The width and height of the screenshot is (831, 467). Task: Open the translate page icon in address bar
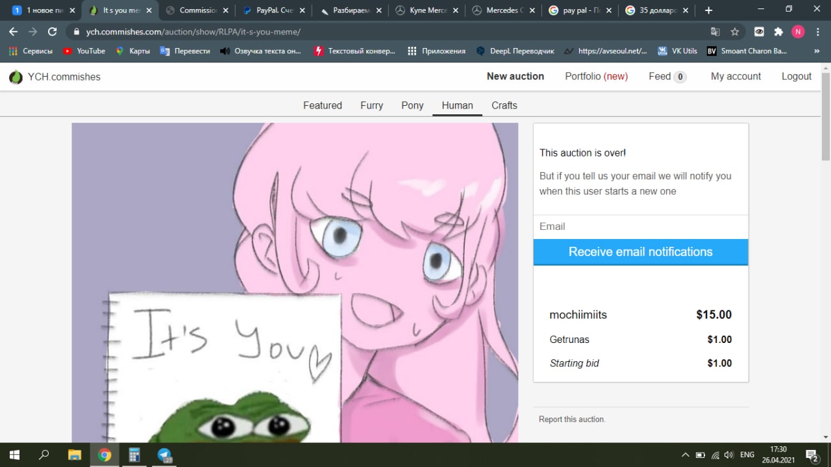715,31
